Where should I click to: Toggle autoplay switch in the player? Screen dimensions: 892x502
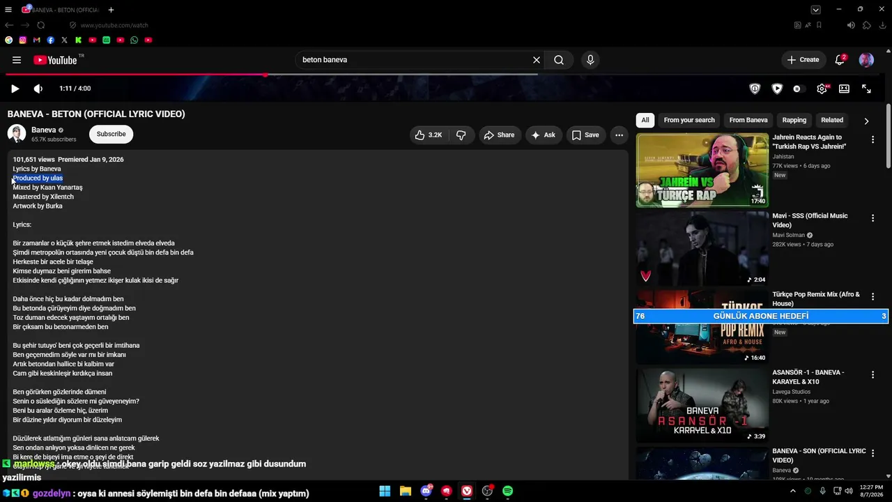click(799, 89)
